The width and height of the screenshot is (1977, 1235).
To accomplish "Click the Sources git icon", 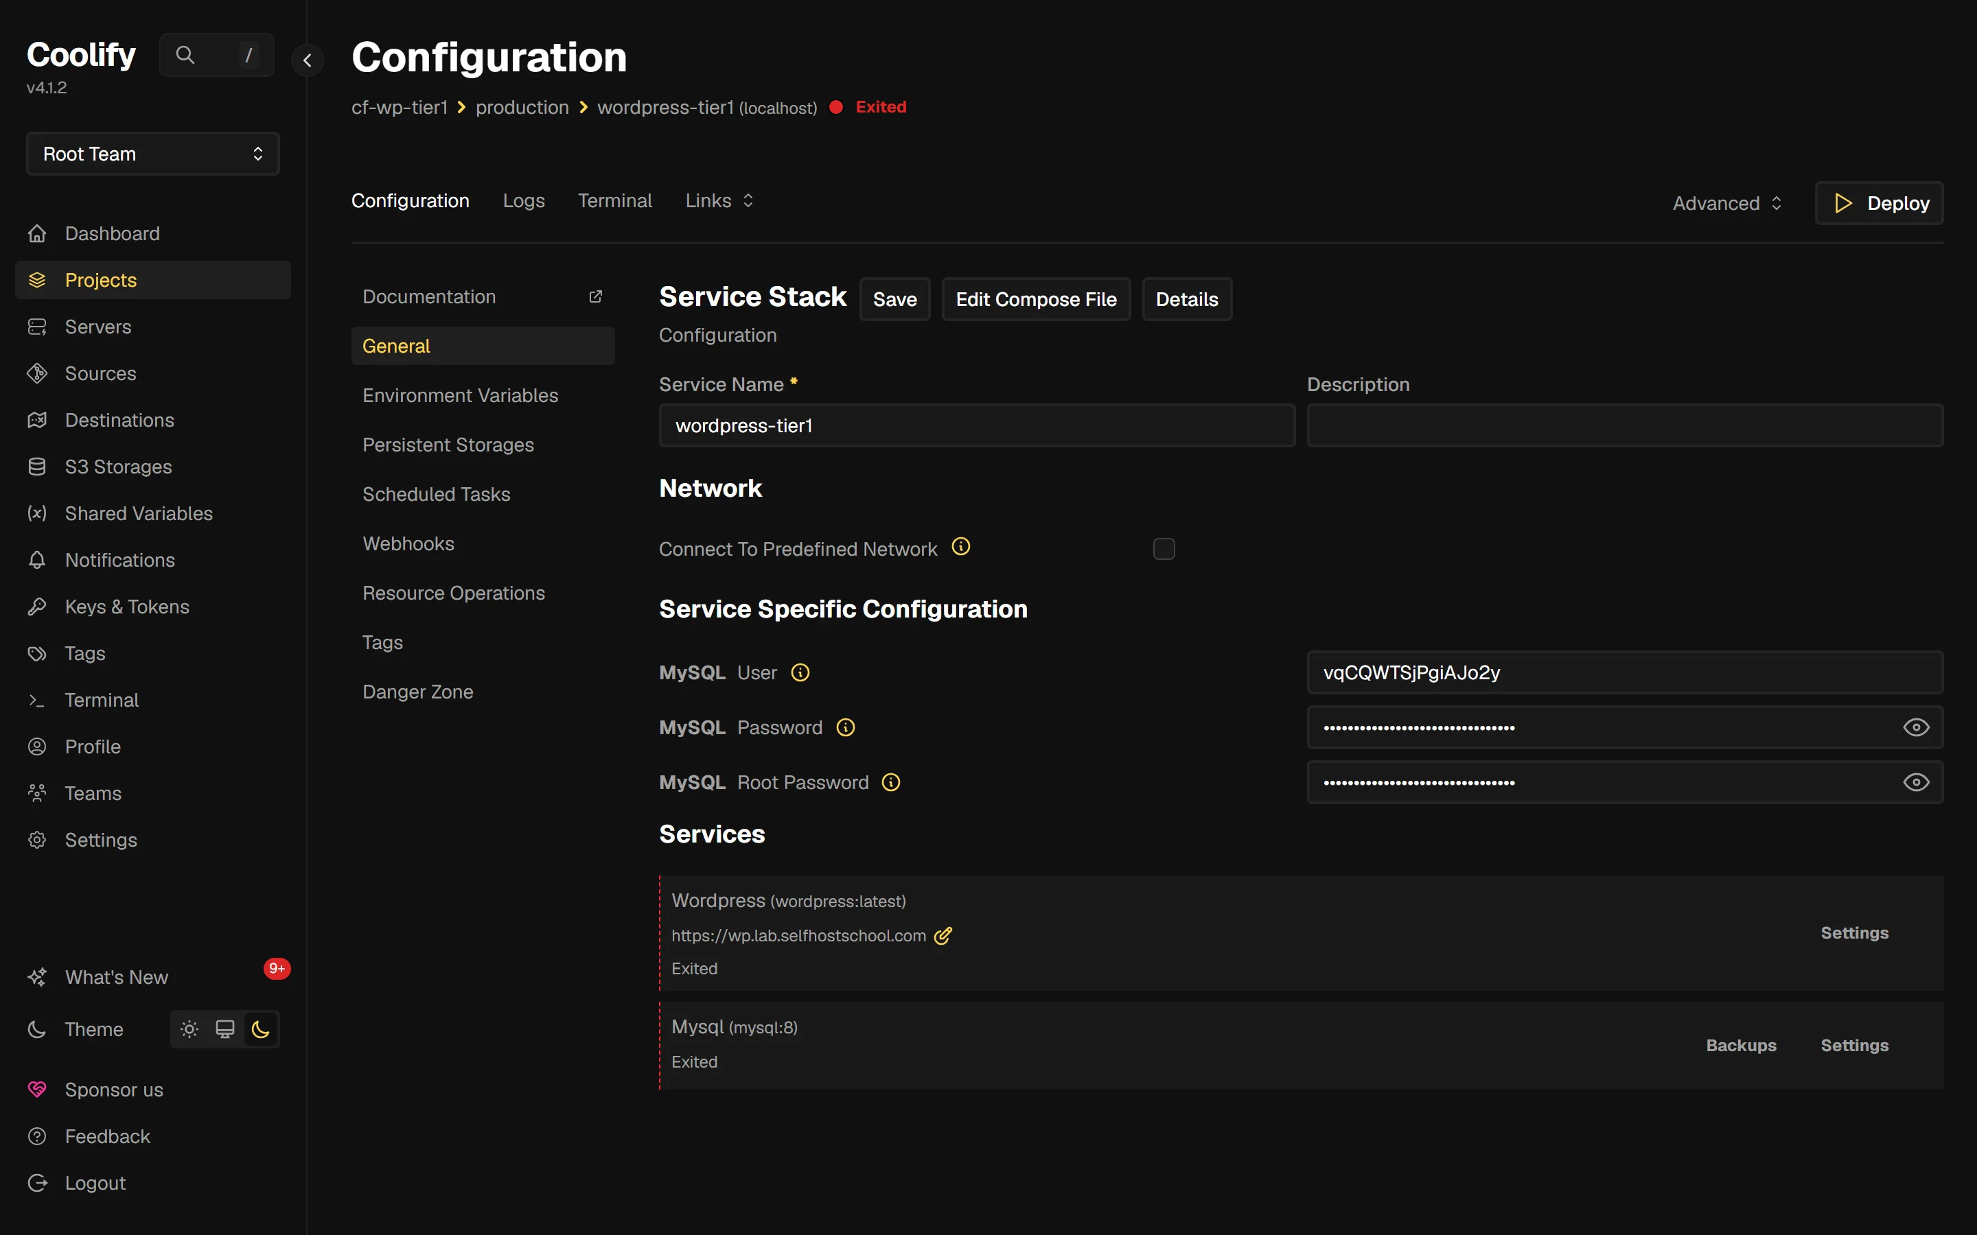I will pyautogui.click(x=37, y=373).
